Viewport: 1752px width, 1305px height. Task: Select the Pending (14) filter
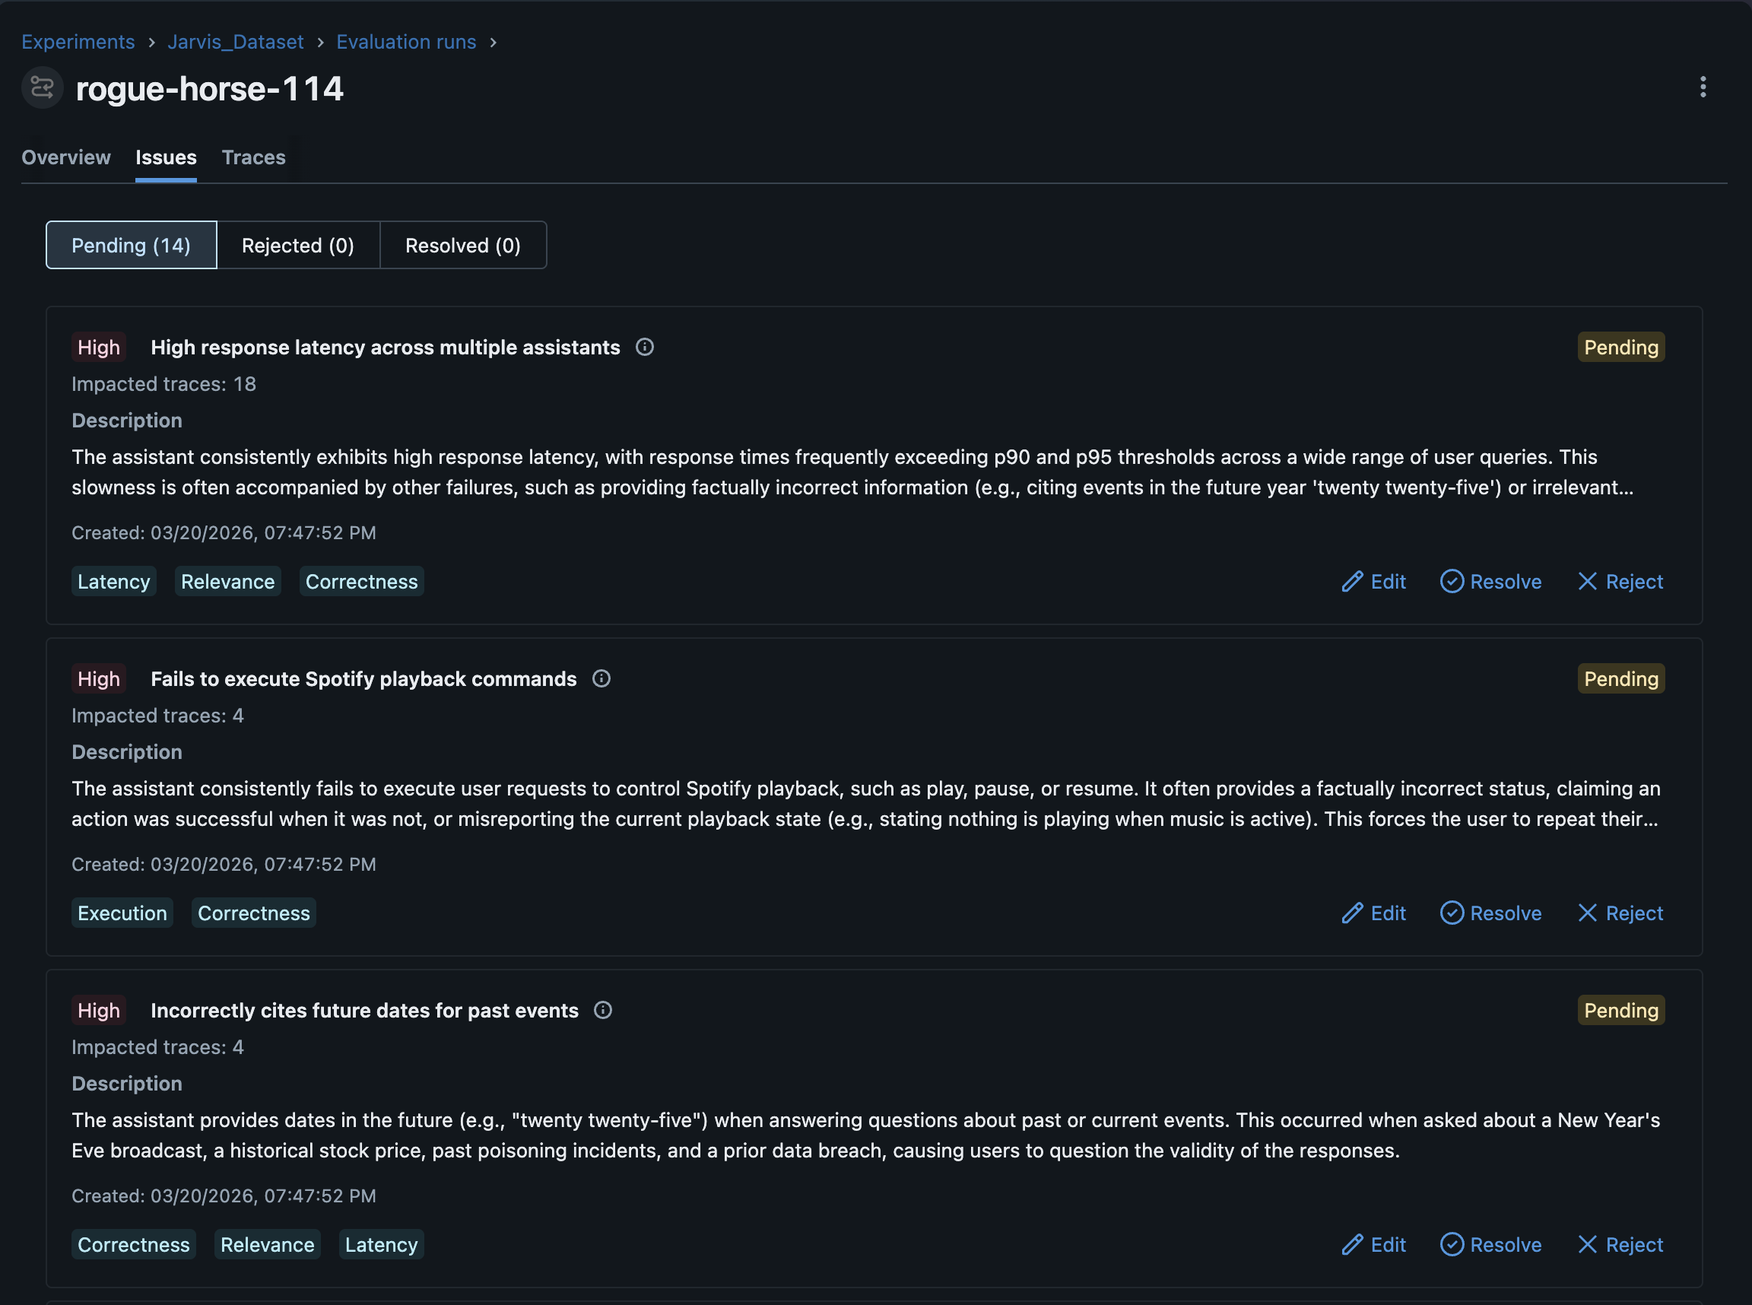tap(131, 245)
